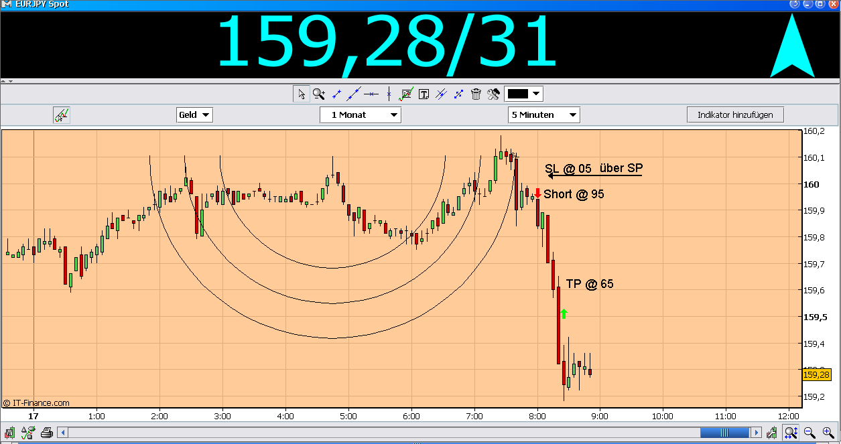Choose the extended trend line tool
Screen dimensions: 841x444
(x=354, y=94)
